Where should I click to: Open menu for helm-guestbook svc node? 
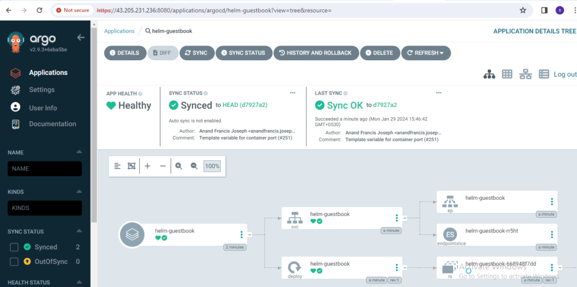396,218
